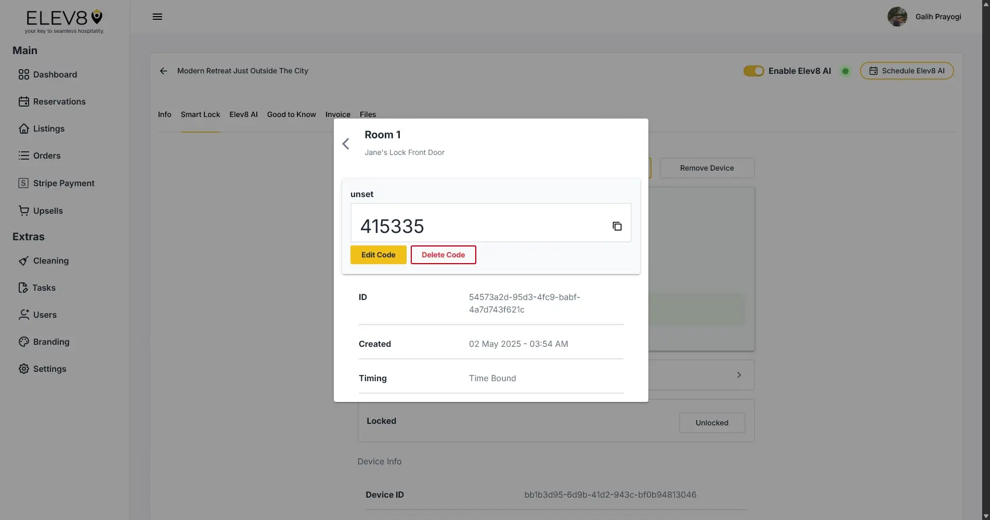Click the back arrow beside Modern Retreat title

click(x=163, y=71)
